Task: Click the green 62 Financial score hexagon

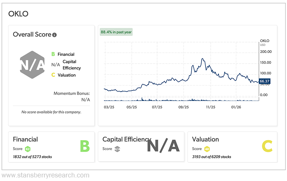Action: pyautogui.click(x=28, y=149)
